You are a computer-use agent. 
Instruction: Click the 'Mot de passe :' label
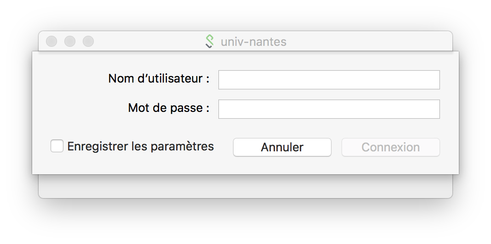point(168,108)
